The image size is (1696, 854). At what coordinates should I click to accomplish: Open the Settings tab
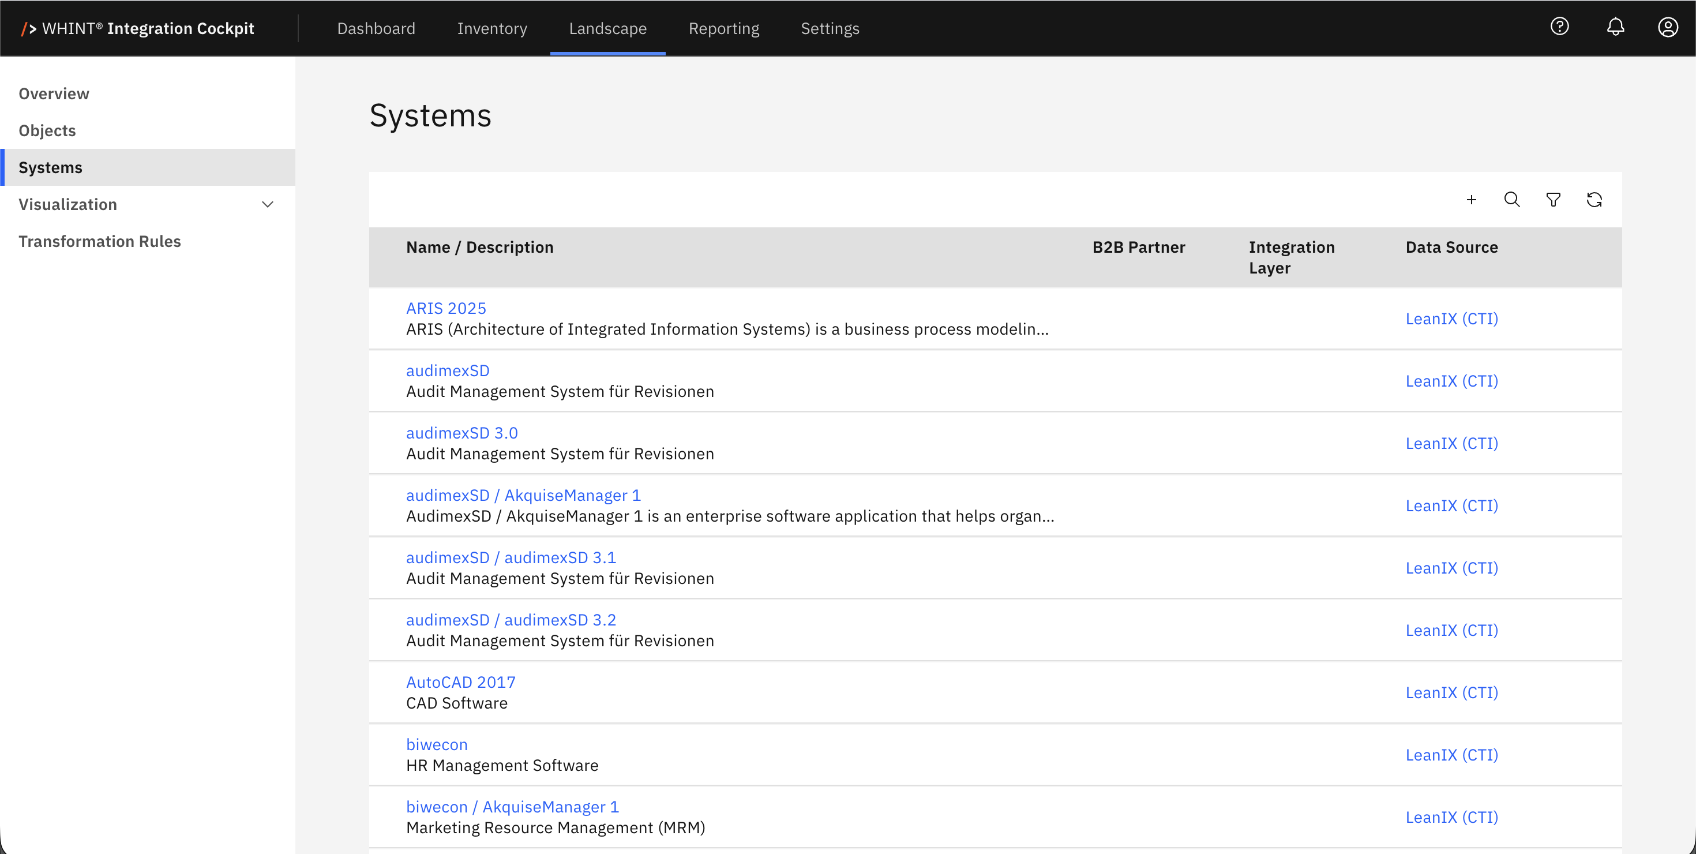click(x=830, y=28)
